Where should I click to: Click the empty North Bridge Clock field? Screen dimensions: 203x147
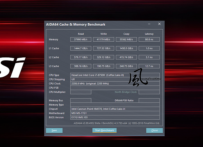pos(149,92)
